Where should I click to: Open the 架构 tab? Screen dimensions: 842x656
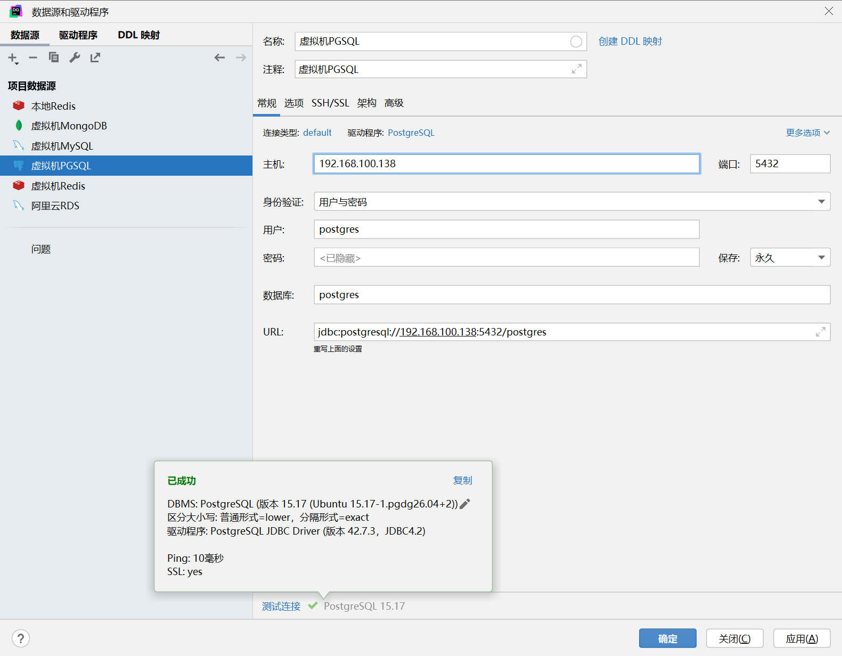click(367, 103)
